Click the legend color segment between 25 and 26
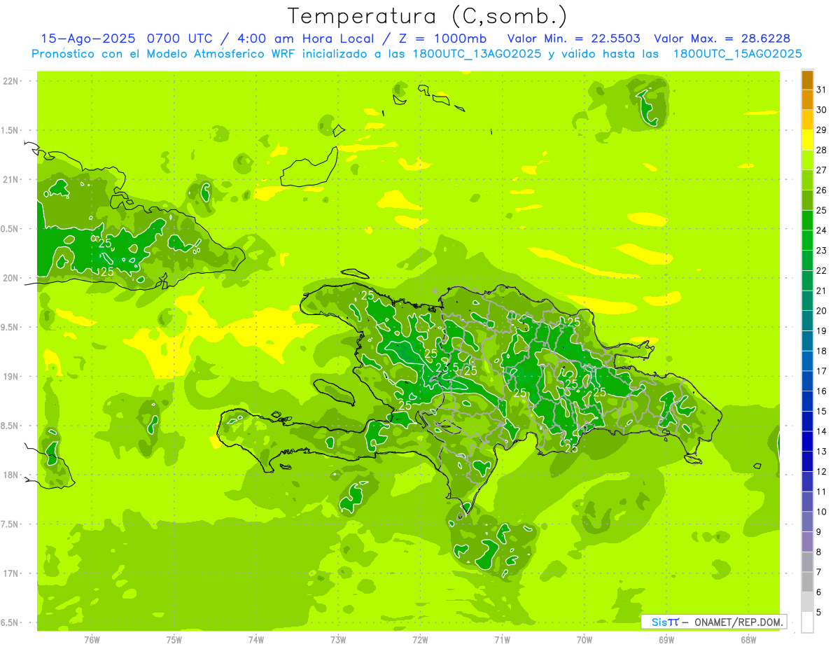This screenshot has width=840, height=649. 807,200
